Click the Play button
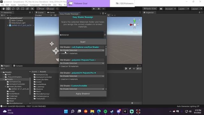This screenshot has height=115, width=204. point(94,9)
